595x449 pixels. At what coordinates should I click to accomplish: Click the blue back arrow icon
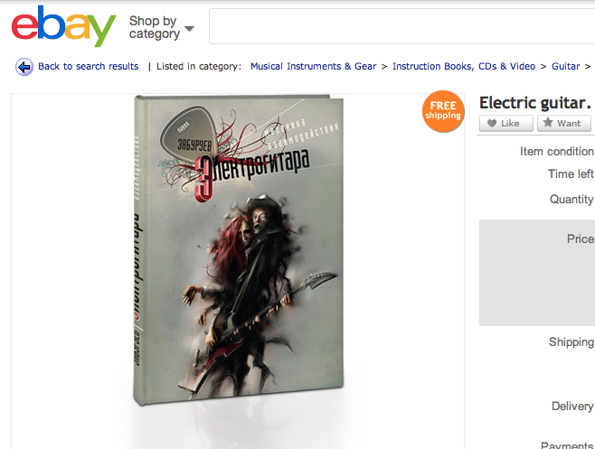(24, 67)
